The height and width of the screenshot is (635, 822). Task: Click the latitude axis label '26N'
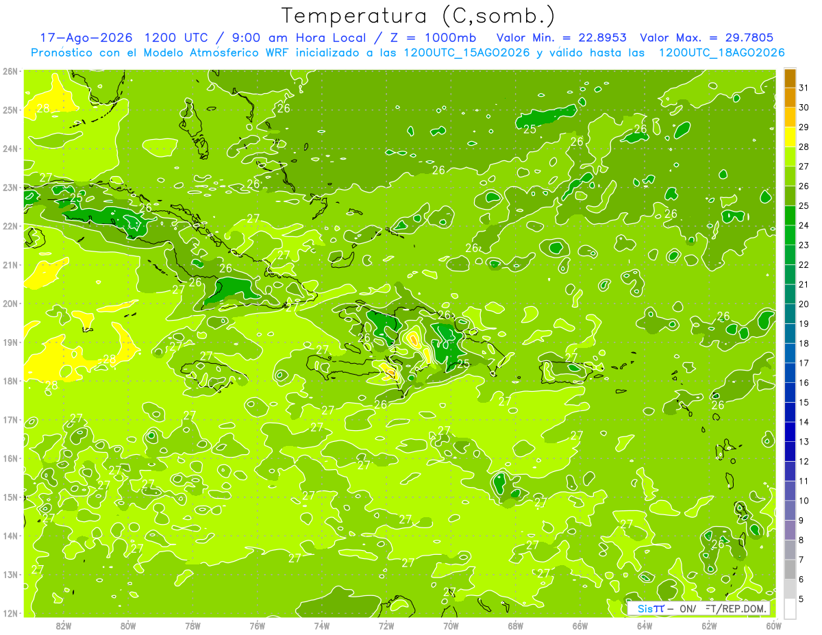10,71
